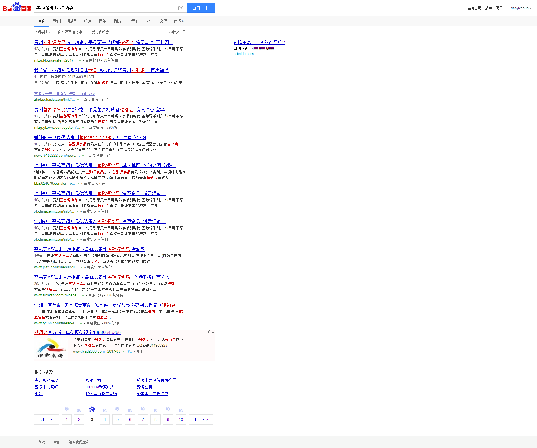Switch to the 视频 tab

tap(133, 21)
